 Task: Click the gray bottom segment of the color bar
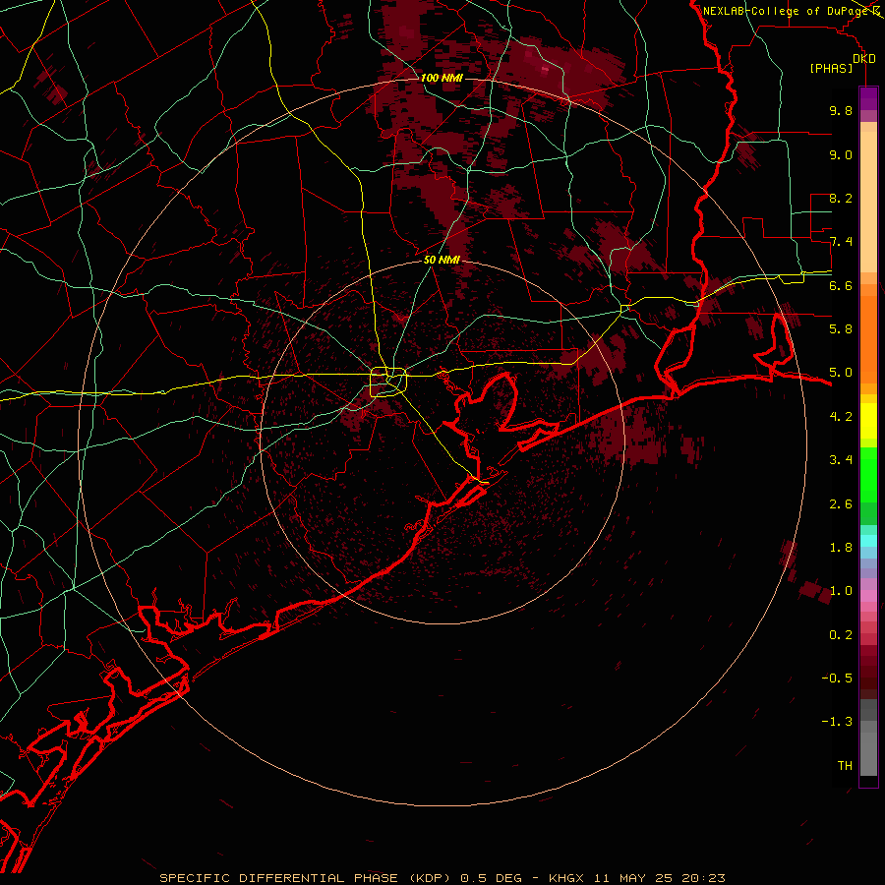click(868, 750)
